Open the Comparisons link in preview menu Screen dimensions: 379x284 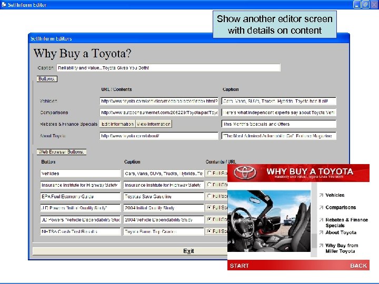point(341,207)
